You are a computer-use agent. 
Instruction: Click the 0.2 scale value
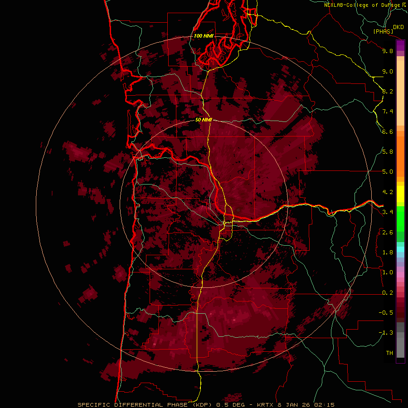click(388, 293)
